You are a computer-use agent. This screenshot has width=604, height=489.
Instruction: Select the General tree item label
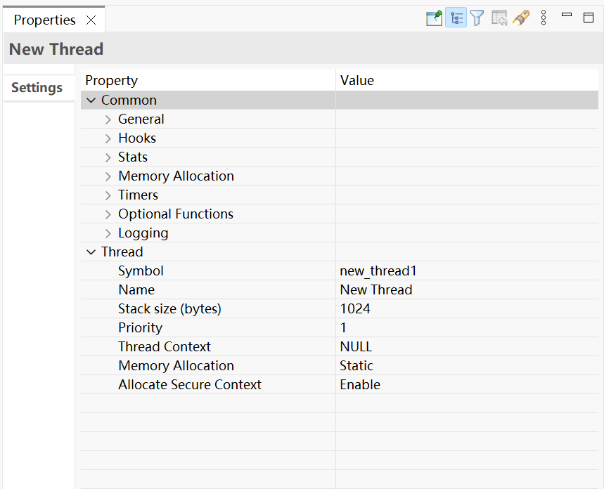point(141,119)
